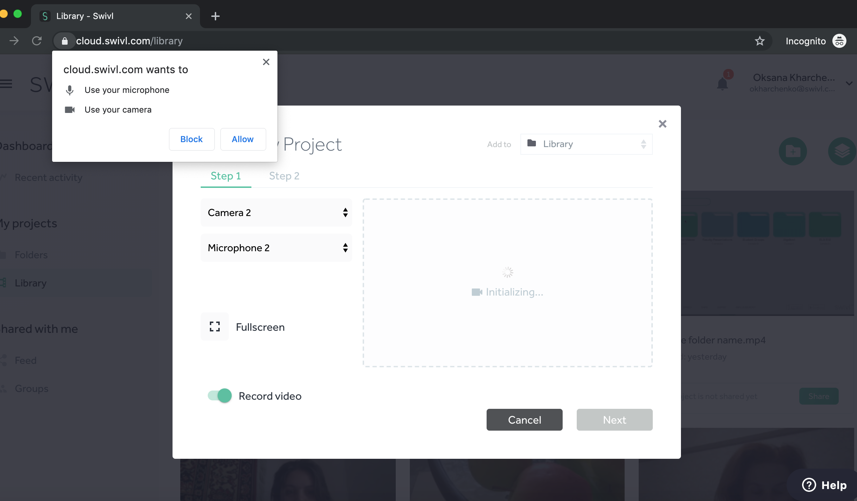Open the Microphone 2 dropdown
This screenshot has width=857, height=501.
276,248
